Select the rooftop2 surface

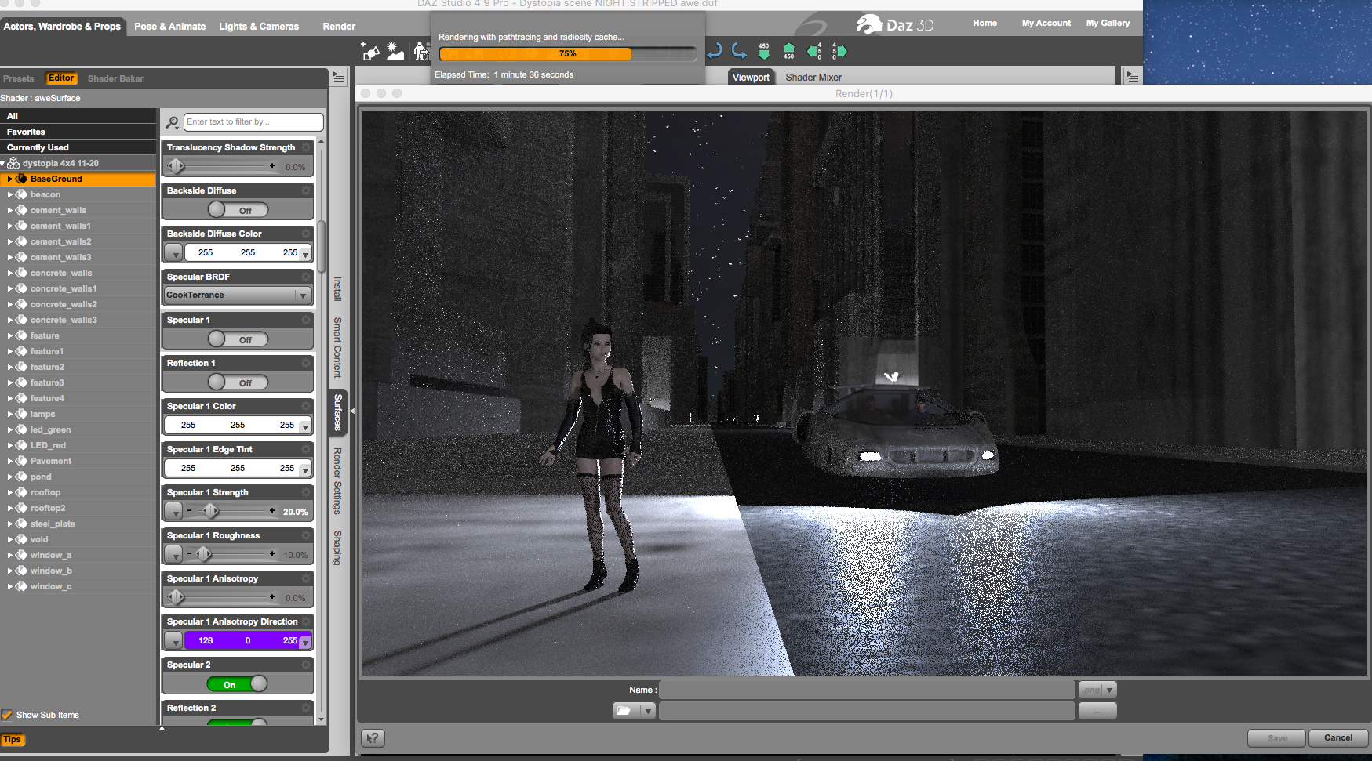[x=48, y=508]
